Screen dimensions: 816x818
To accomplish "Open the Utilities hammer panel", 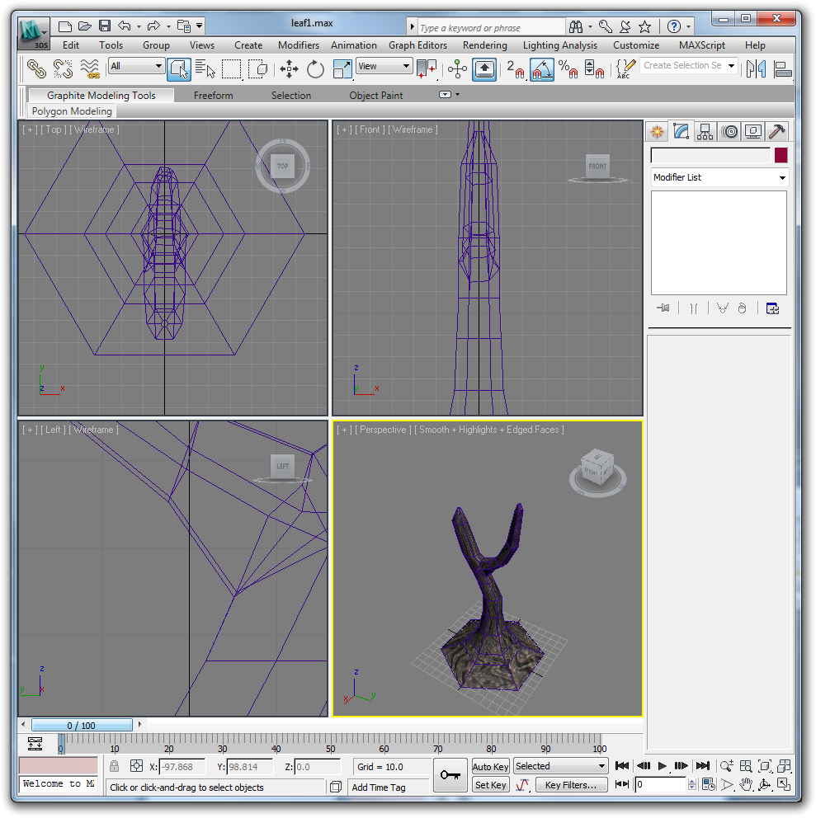I will 776,131.
